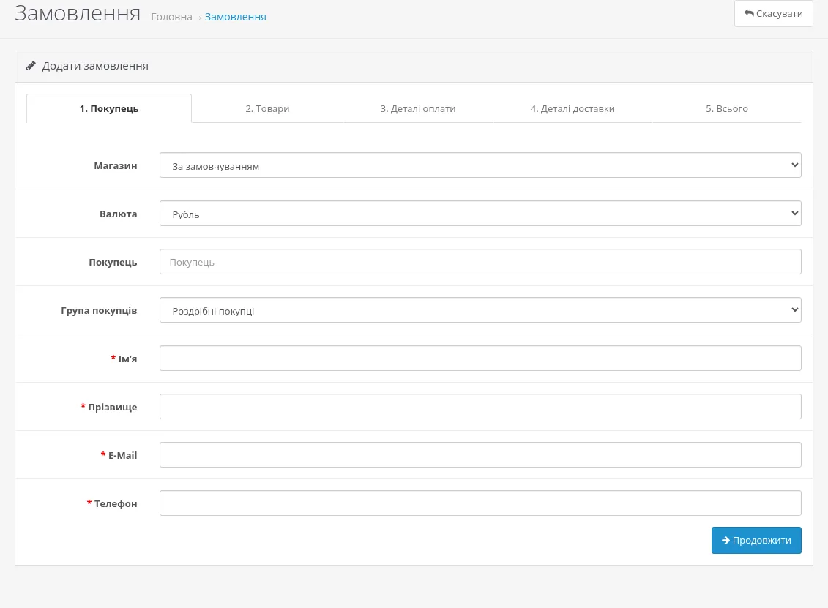The width and height of the screenshot is (828, 608).
Task: Click the Магазин field label
Action: pyautogui.click(x=116, y=166)
